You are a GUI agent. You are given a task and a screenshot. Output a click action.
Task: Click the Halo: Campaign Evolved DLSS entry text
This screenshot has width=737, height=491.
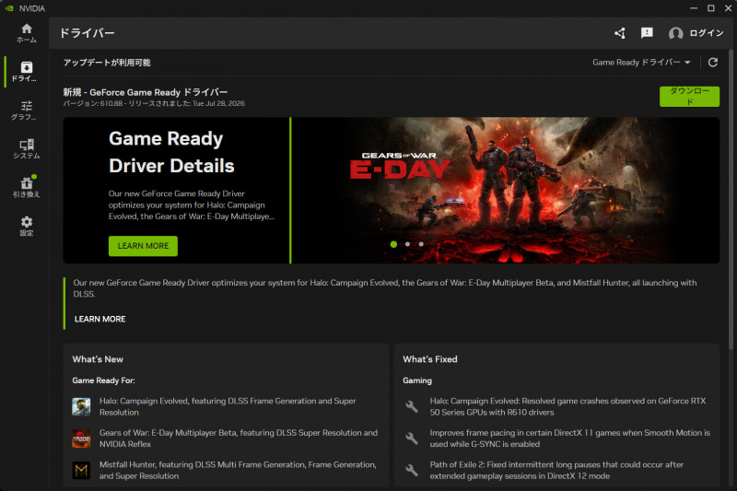click(x=228, y=406)
